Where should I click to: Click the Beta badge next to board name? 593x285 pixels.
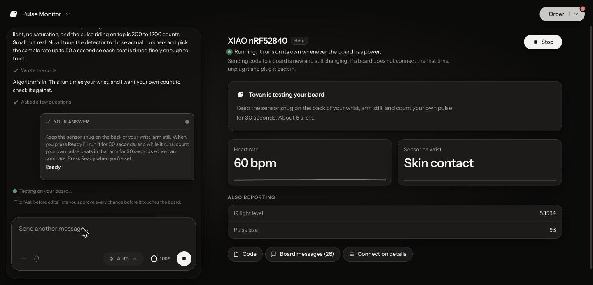coord(299,41)
